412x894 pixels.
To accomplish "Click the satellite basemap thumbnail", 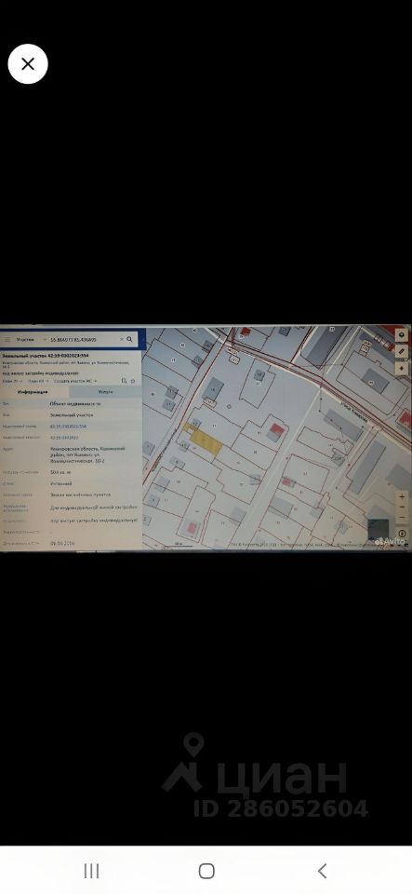I will tap(379, 530).
